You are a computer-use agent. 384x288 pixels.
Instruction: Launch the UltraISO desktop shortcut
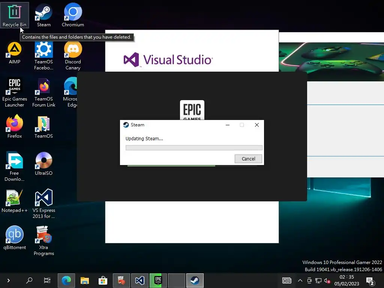point(43,163)
